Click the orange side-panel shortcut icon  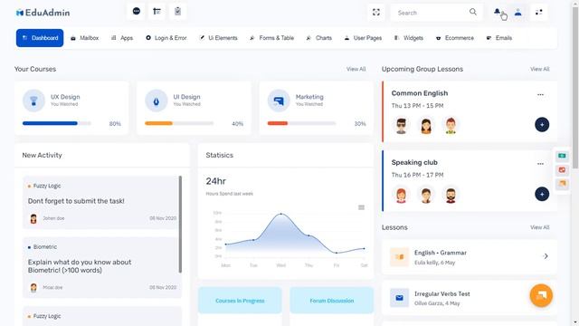pyautogui.click(x=562, y=183)
